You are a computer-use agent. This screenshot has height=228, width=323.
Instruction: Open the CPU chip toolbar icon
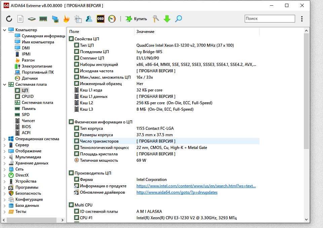point(32,19)
